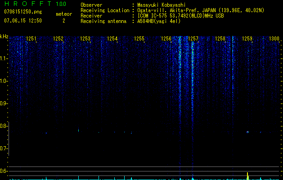Click the kHz axis unit label
Screen dimensions: 283x180
click(x=4, y=36)
